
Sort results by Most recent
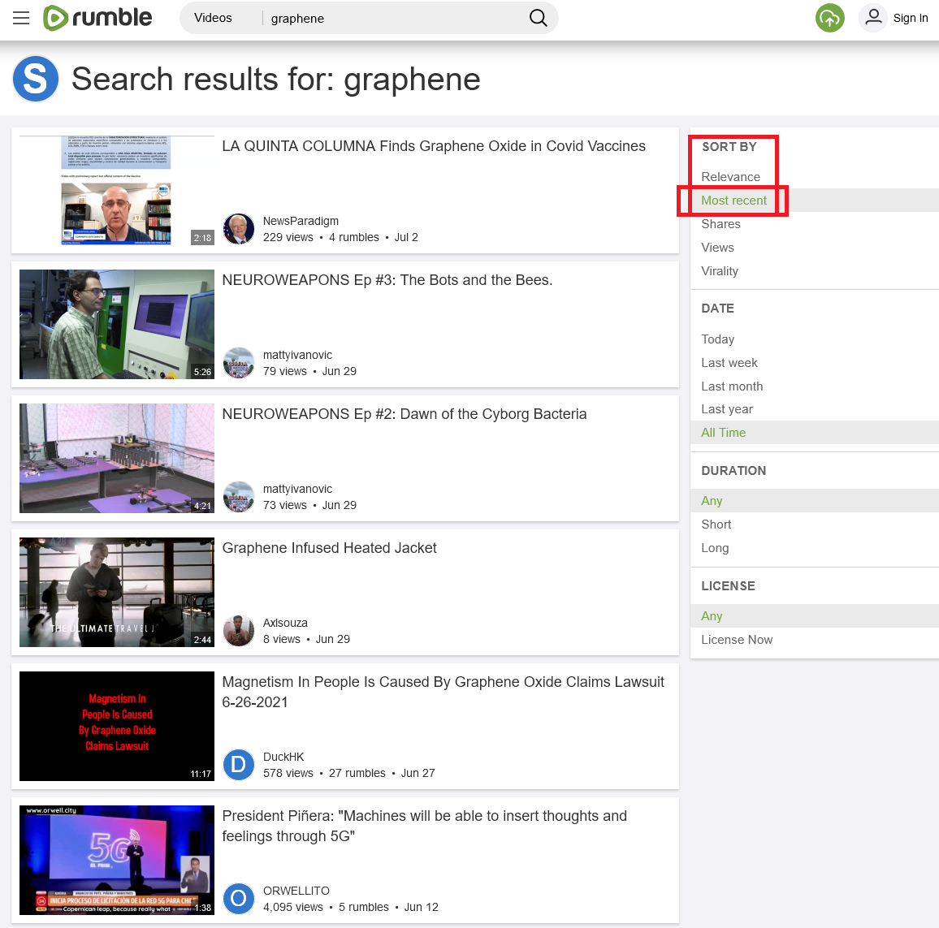coord(733,201)
